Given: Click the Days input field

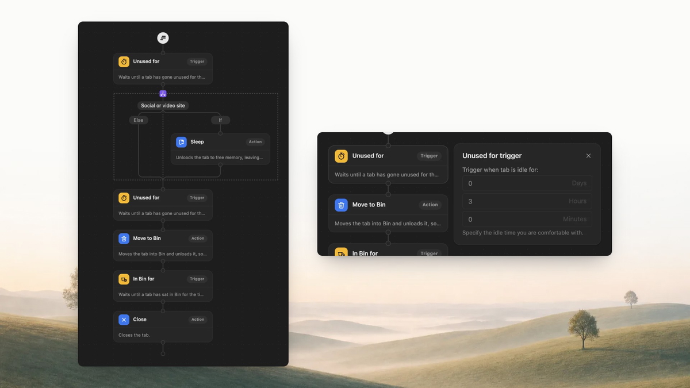Looking at the screenshot, I should coord(527,183).
